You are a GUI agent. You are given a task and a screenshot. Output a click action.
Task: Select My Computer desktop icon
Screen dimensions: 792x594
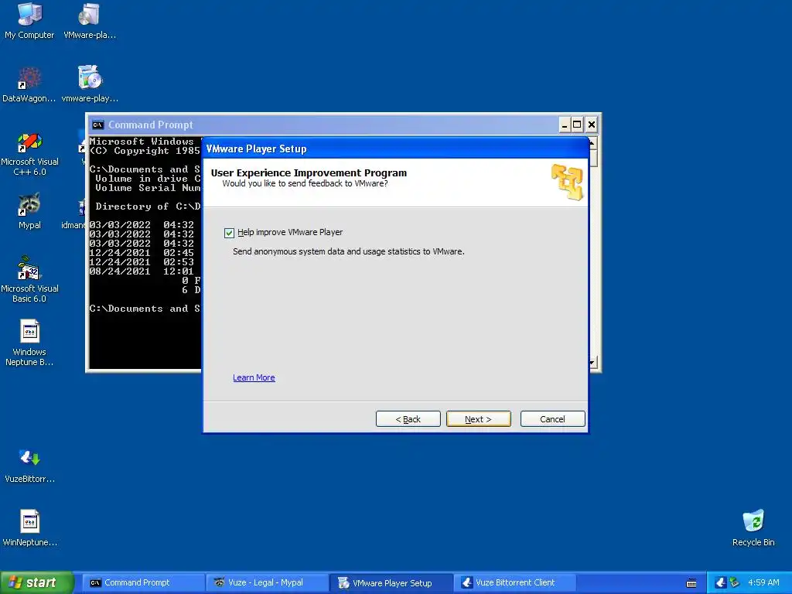click(x=29, y=21)
